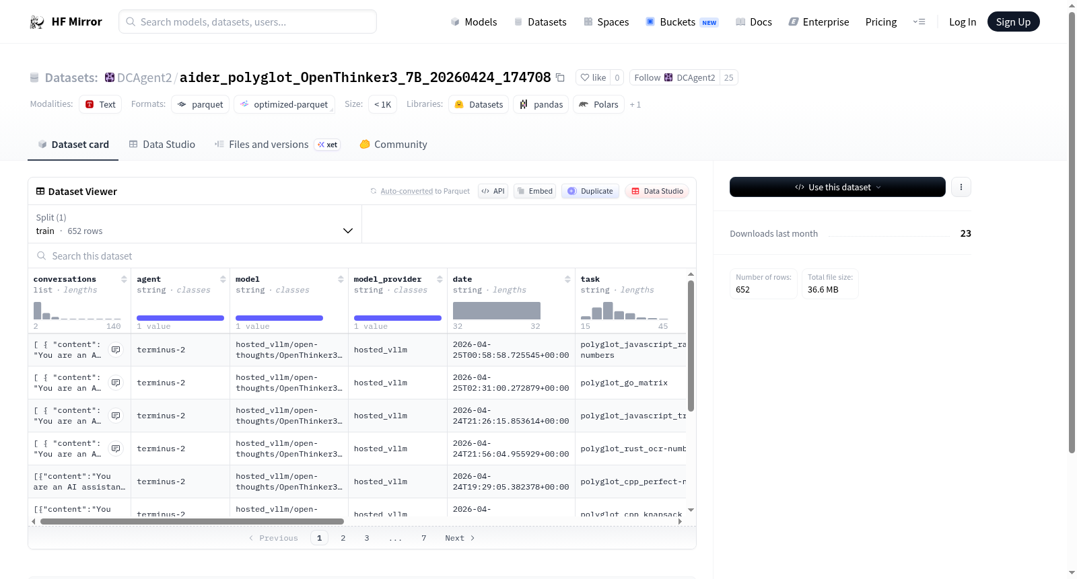Open more options kebab menu icon
1077x579 pixels.
click(961, 187)
